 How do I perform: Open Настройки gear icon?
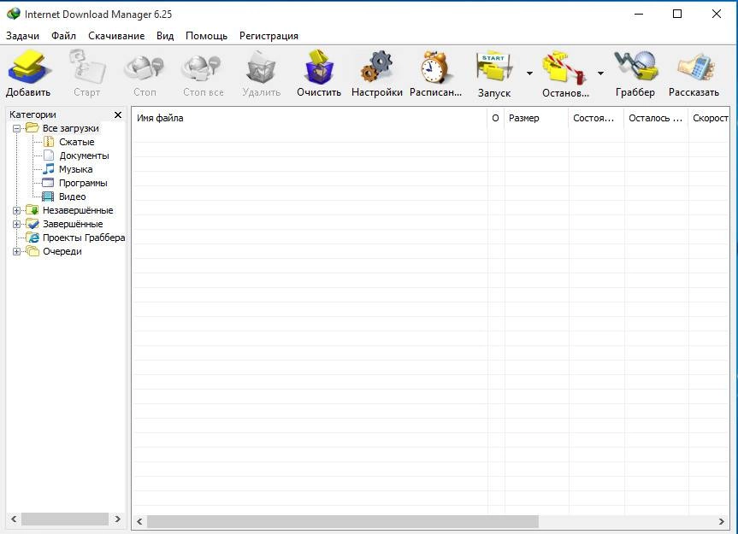point(376,67)
